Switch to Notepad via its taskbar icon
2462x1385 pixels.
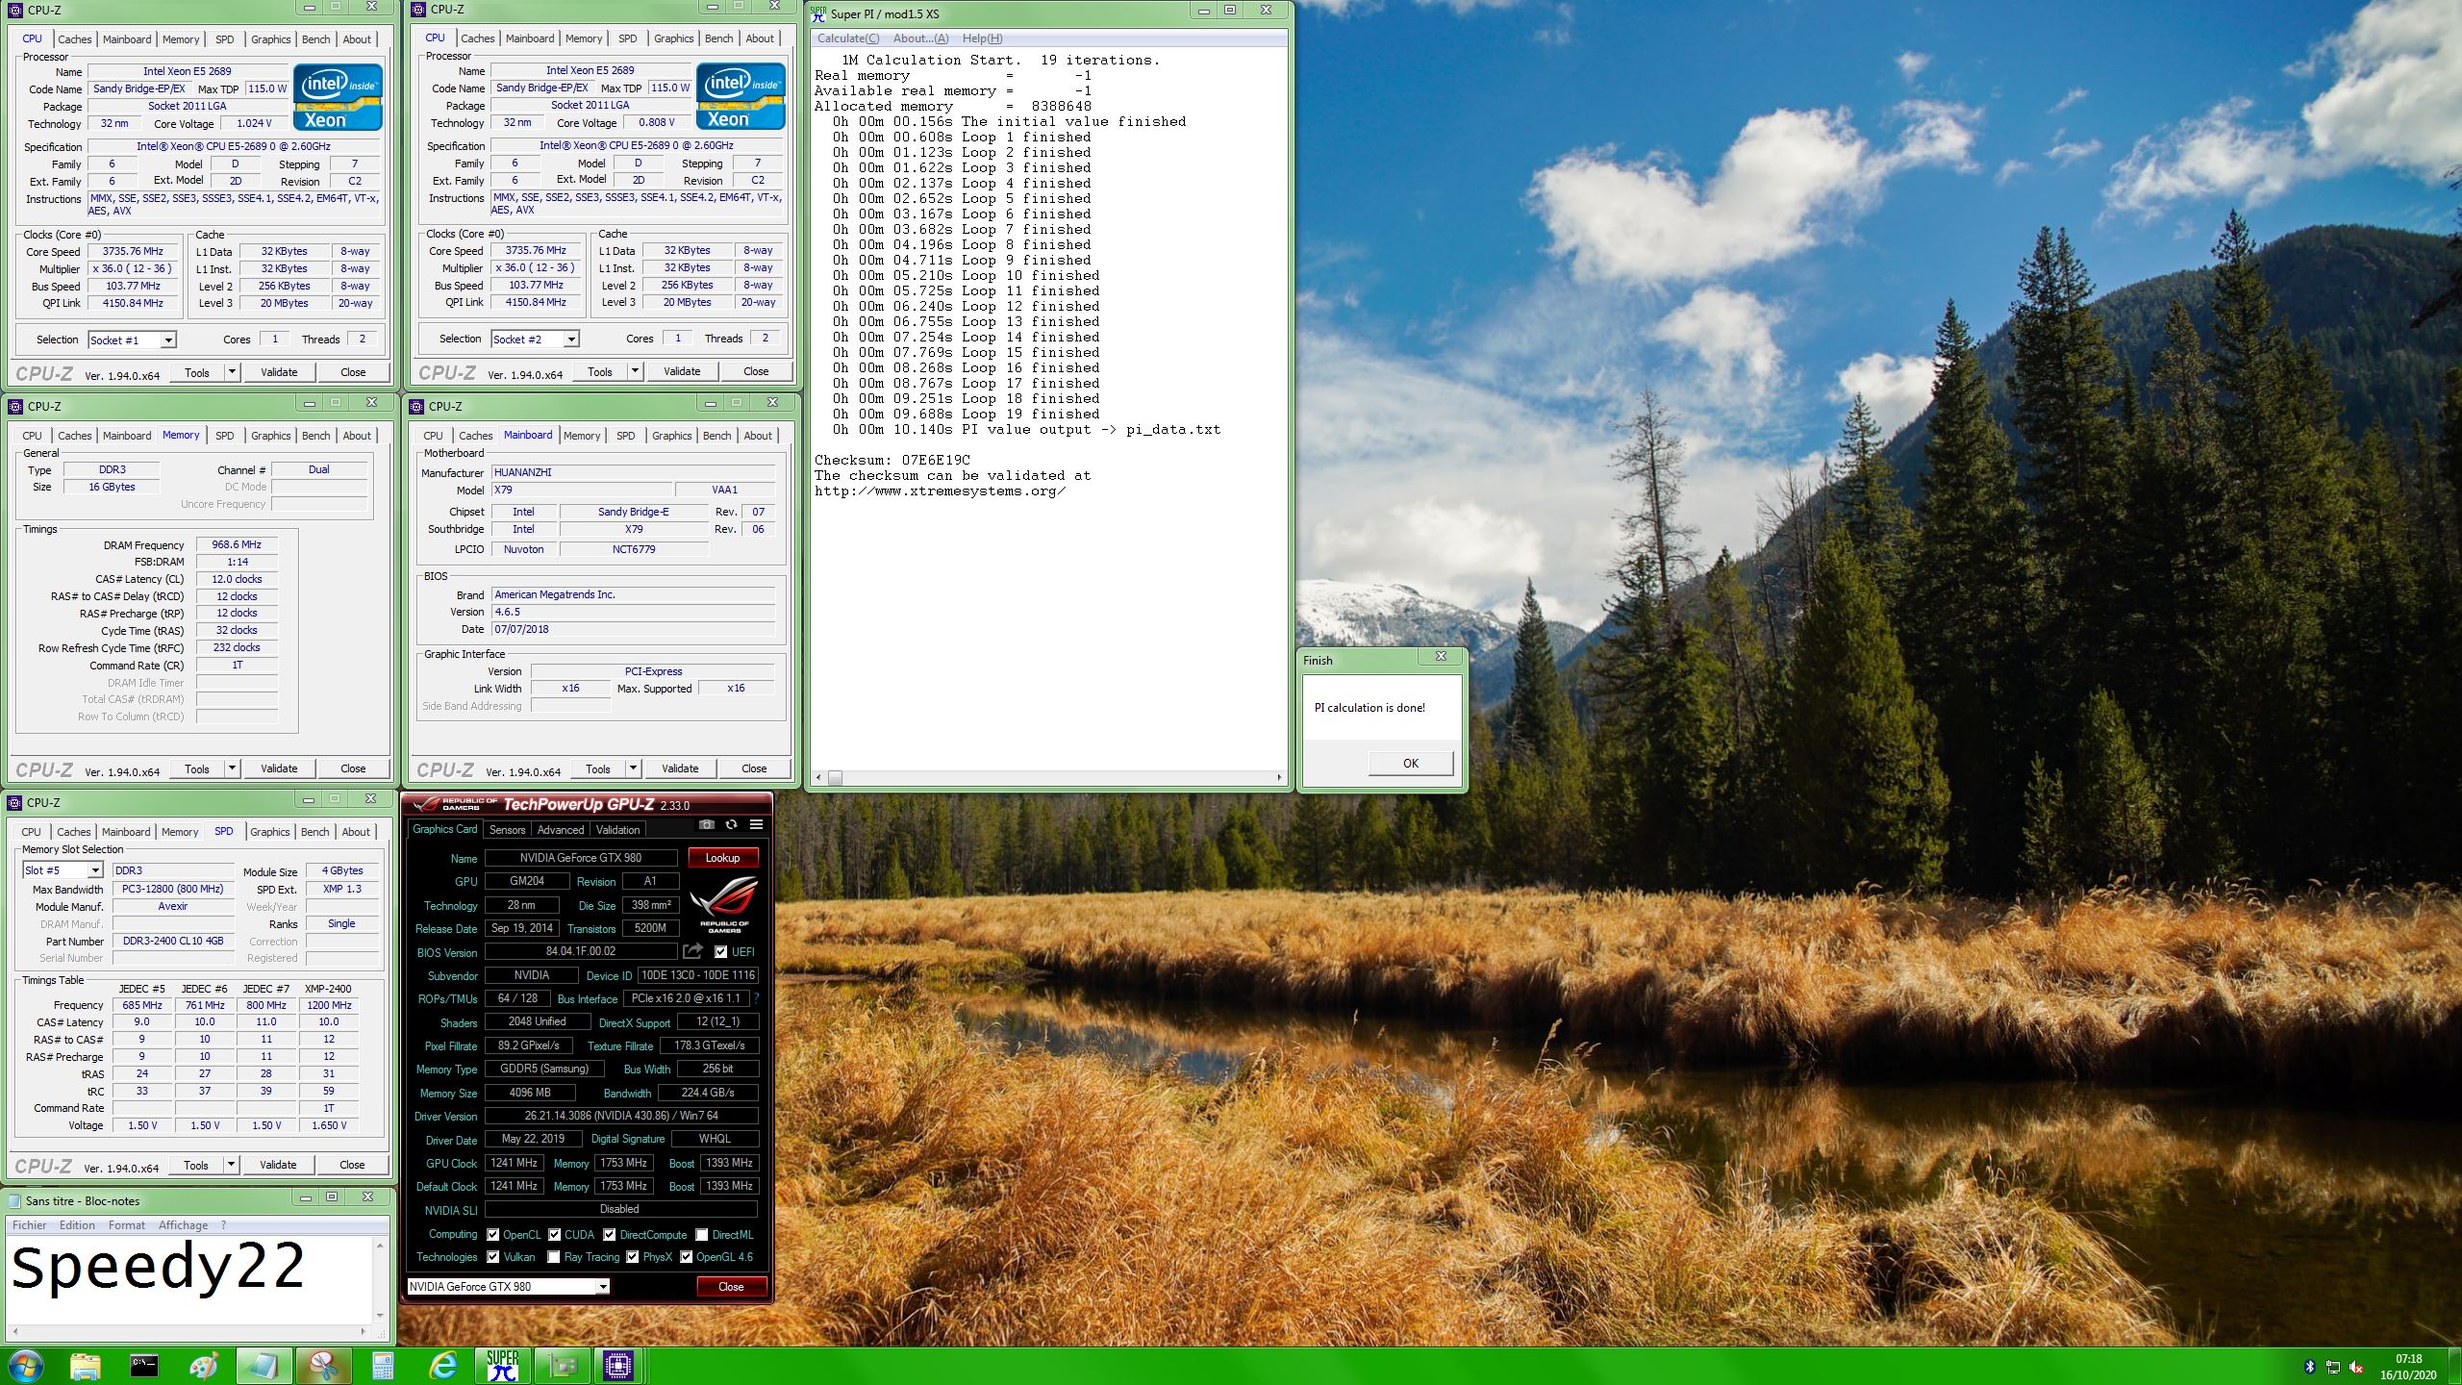click(263, 1366)
